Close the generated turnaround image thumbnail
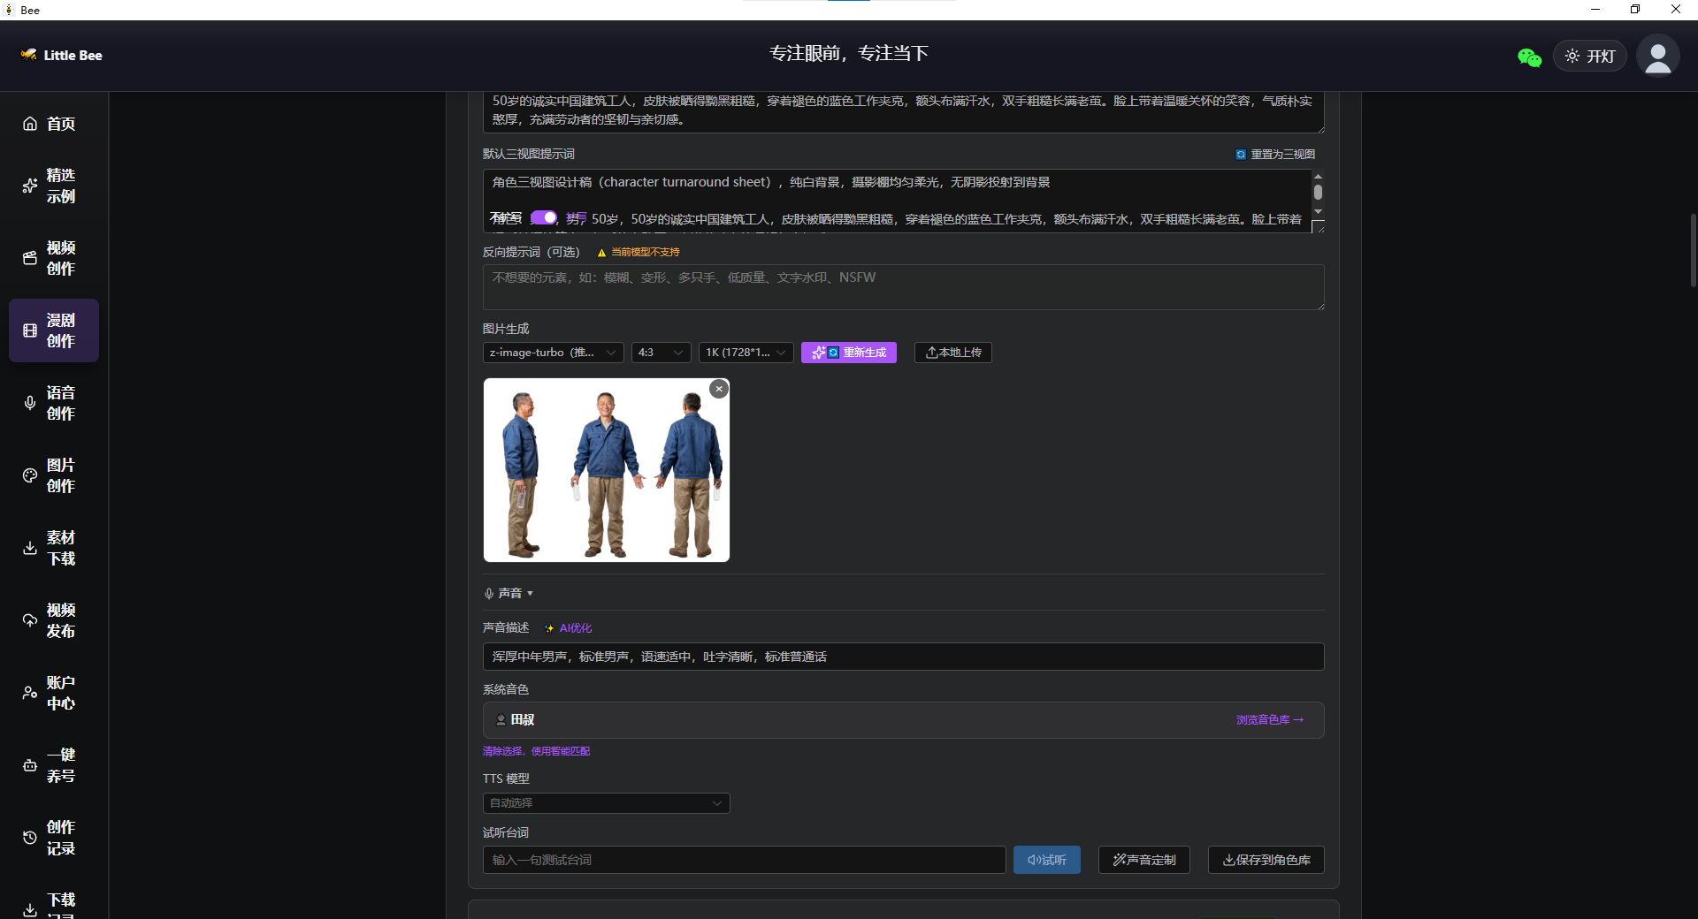The height and width of the screenshot is (919, 1698). click(719, 389)
